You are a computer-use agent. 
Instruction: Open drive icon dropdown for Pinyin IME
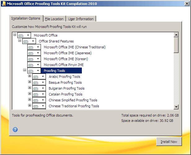[x=34, y=65]
